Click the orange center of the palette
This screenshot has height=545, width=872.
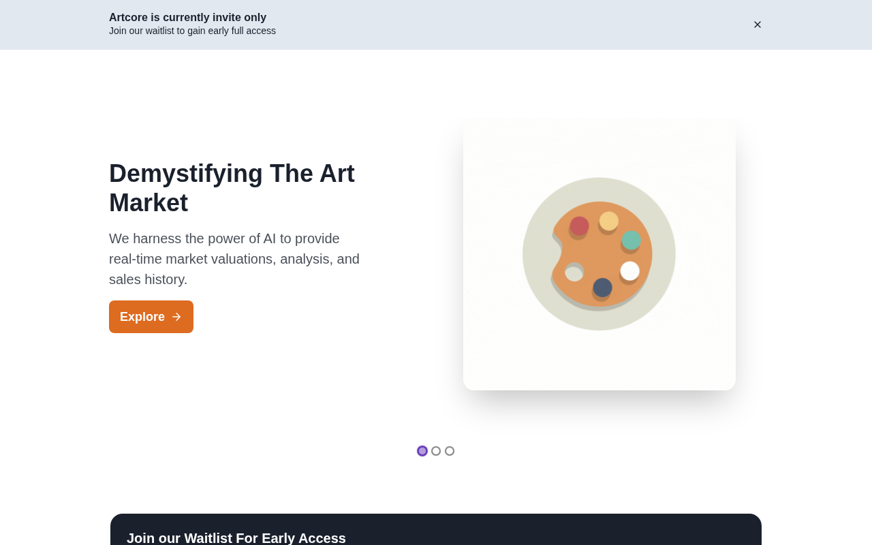pos(601,254)
